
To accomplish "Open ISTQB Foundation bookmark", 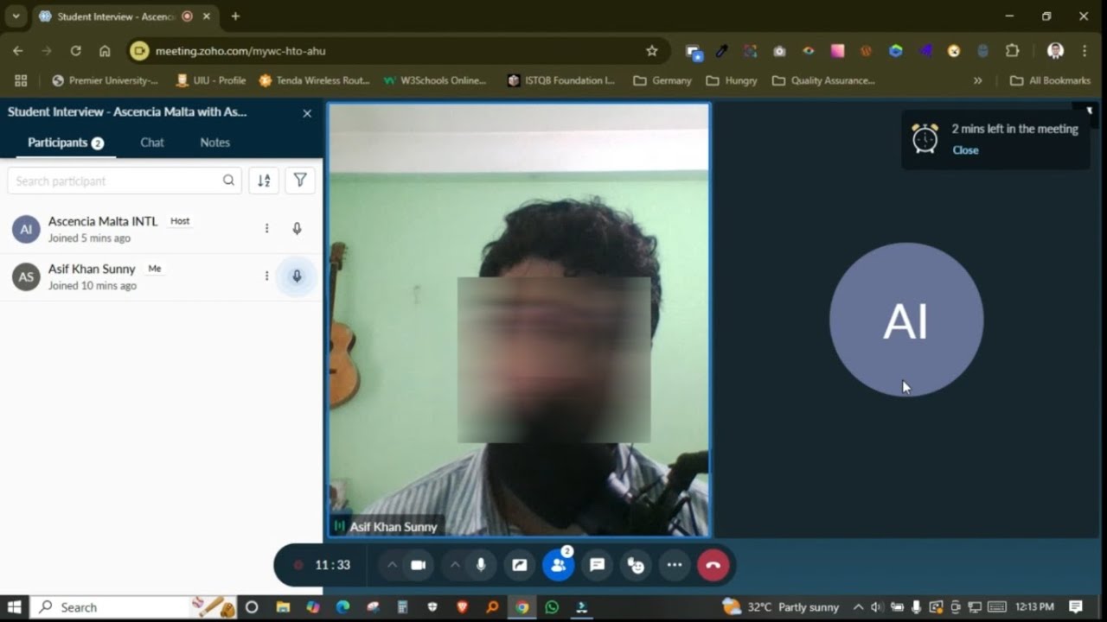I will 561,80.
